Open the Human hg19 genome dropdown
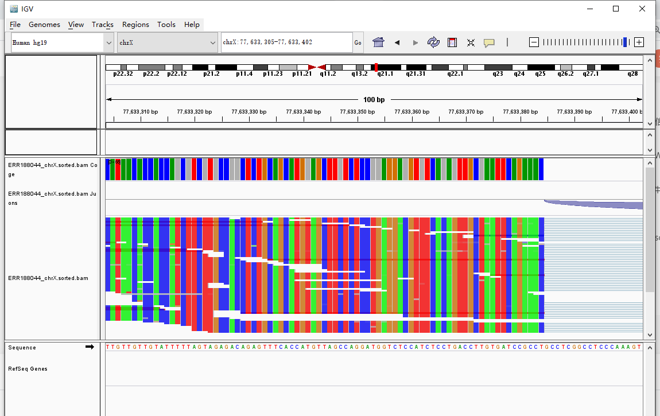This screenshot has width=660, height=416. (62, 42)
